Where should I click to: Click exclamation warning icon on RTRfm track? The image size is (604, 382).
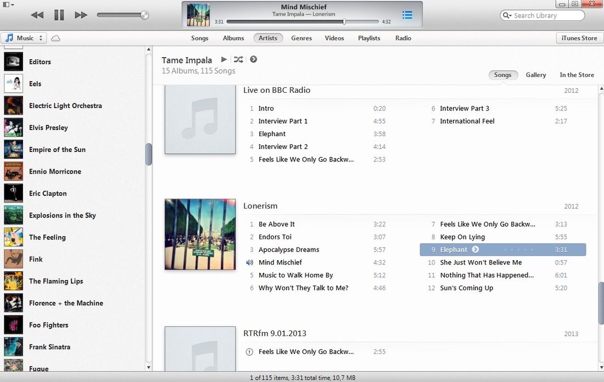(x=250, y=352)
